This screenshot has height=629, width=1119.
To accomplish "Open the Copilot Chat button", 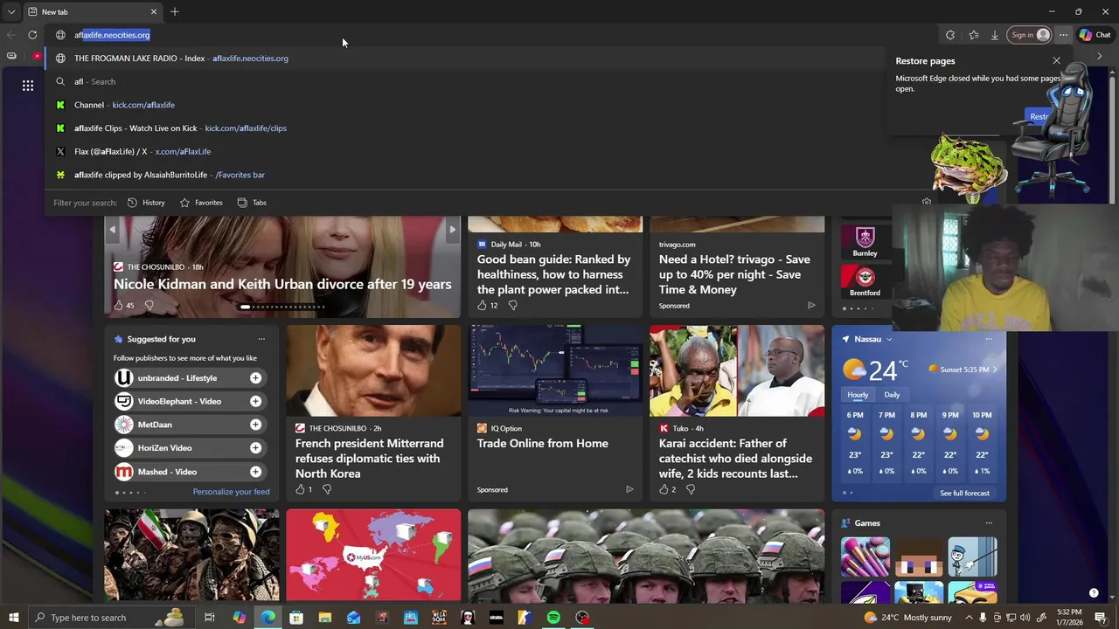I will [1095, 35].
